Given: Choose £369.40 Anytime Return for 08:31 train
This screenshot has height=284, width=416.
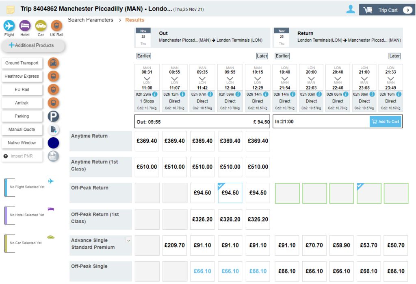Looking at the screenshot, I should pos(147,141).
